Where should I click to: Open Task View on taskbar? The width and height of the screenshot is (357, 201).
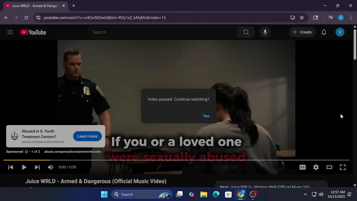[179, 194]
